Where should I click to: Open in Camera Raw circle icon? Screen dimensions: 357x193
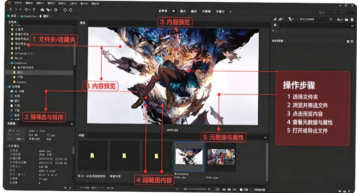click(56, 10)
